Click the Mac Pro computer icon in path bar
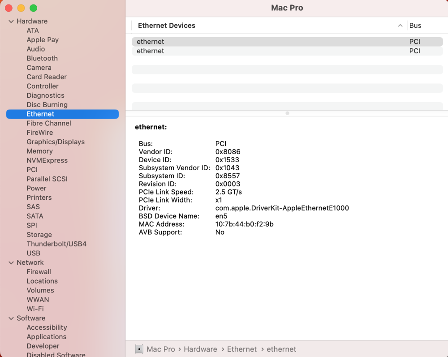The image size is (448, 357). pyautogui.click(x=139, y=349)
